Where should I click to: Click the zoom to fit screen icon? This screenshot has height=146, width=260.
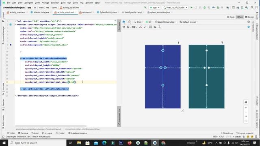tap(246, 121)
